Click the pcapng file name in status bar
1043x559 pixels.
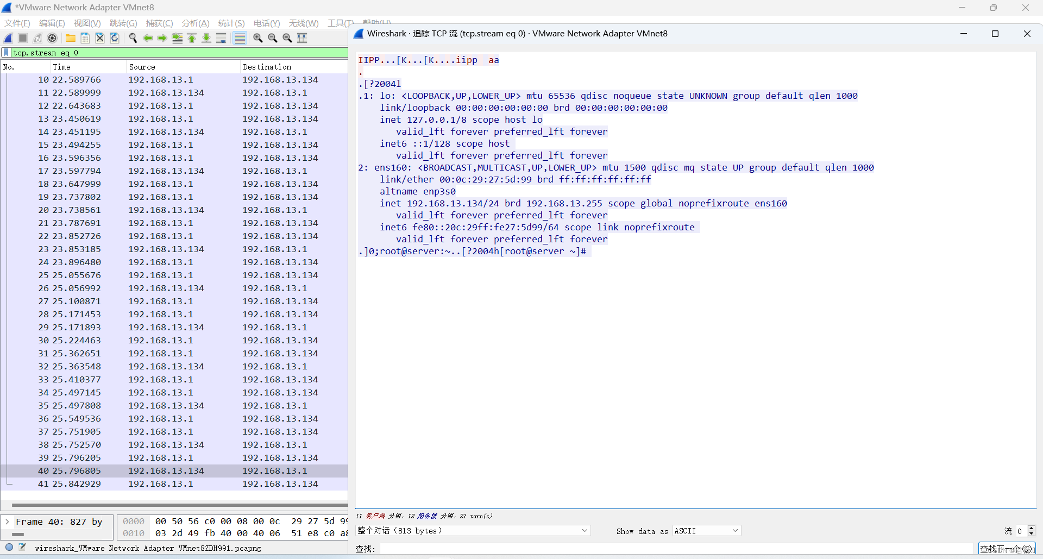point(148,548)
